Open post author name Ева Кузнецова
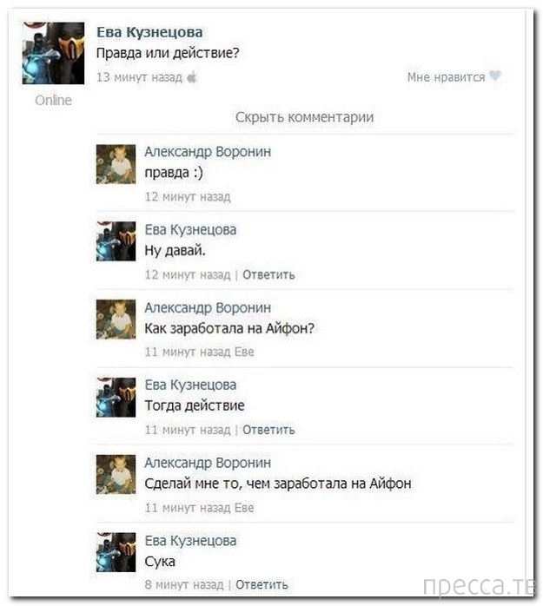The width and height of the screenshot is (543, 606). pyautogui.click(x=149, y=32)
